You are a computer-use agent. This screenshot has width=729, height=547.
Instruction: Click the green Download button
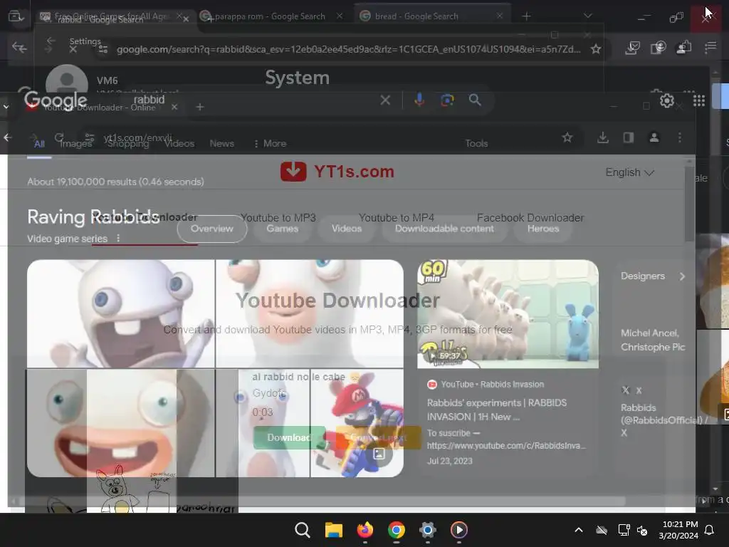[x=289, y=438]
